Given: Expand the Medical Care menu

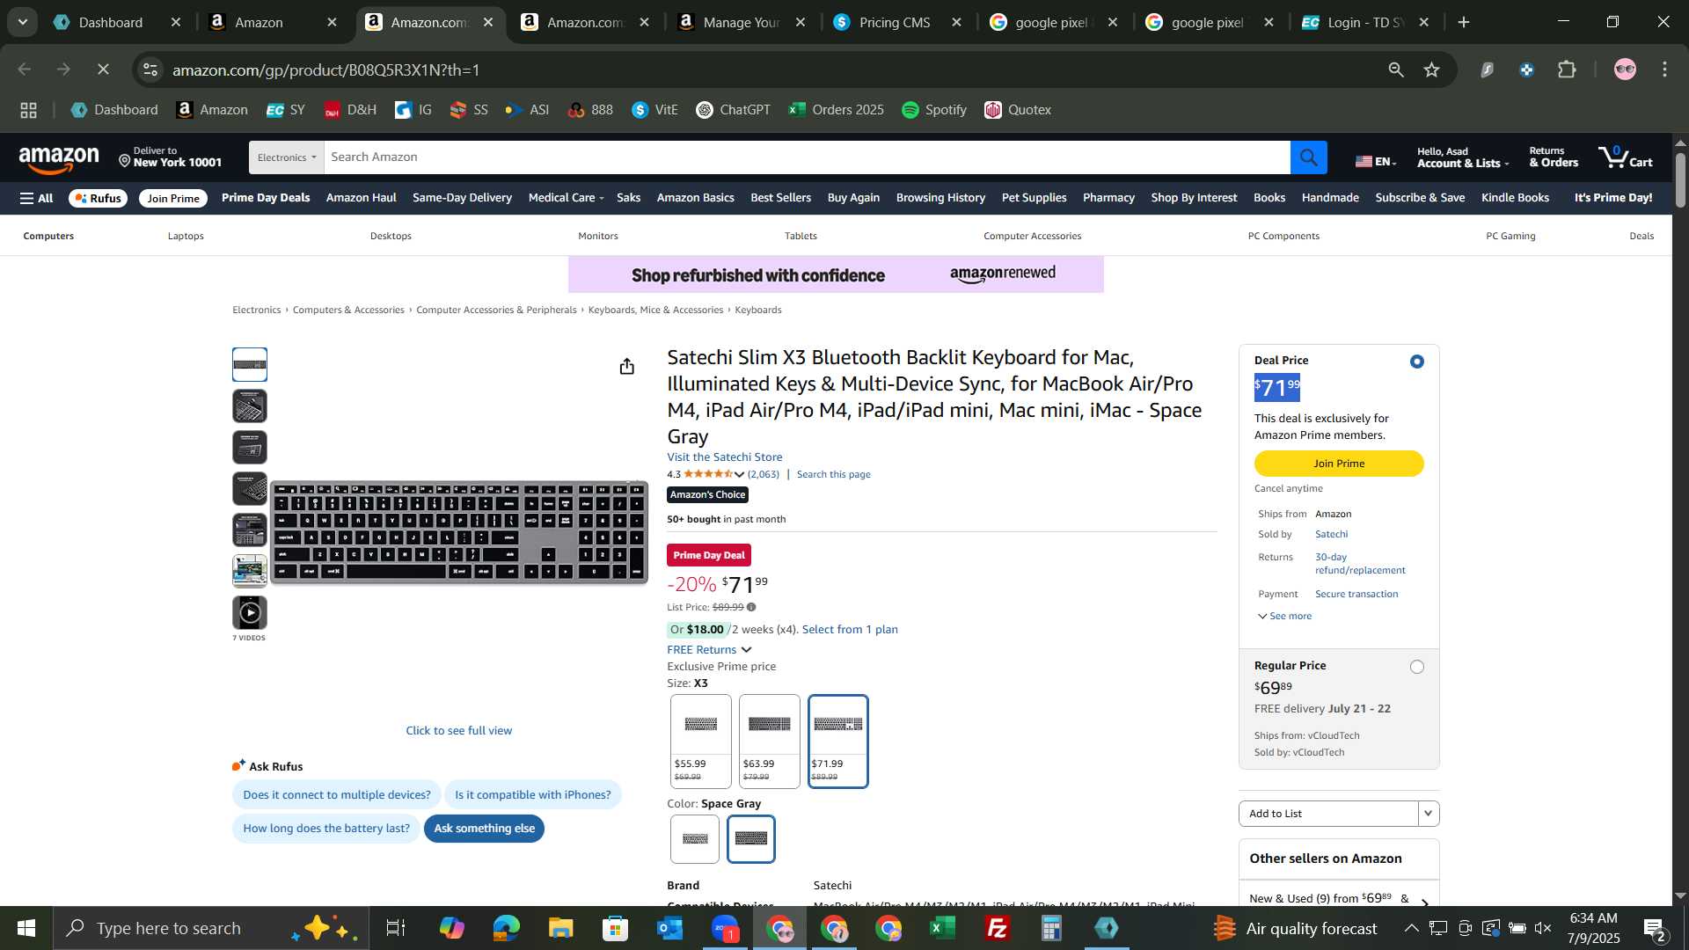Looking at the screenshot, I should (x=566, y=198).
